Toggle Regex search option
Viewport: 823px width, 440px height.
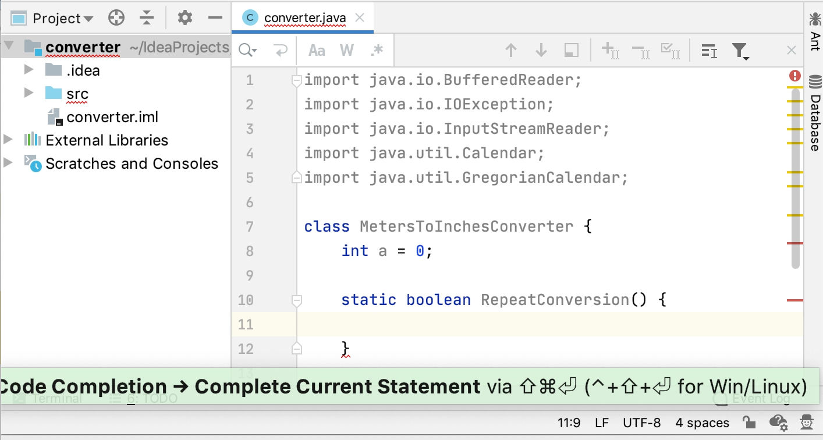[x=377, y=51]
